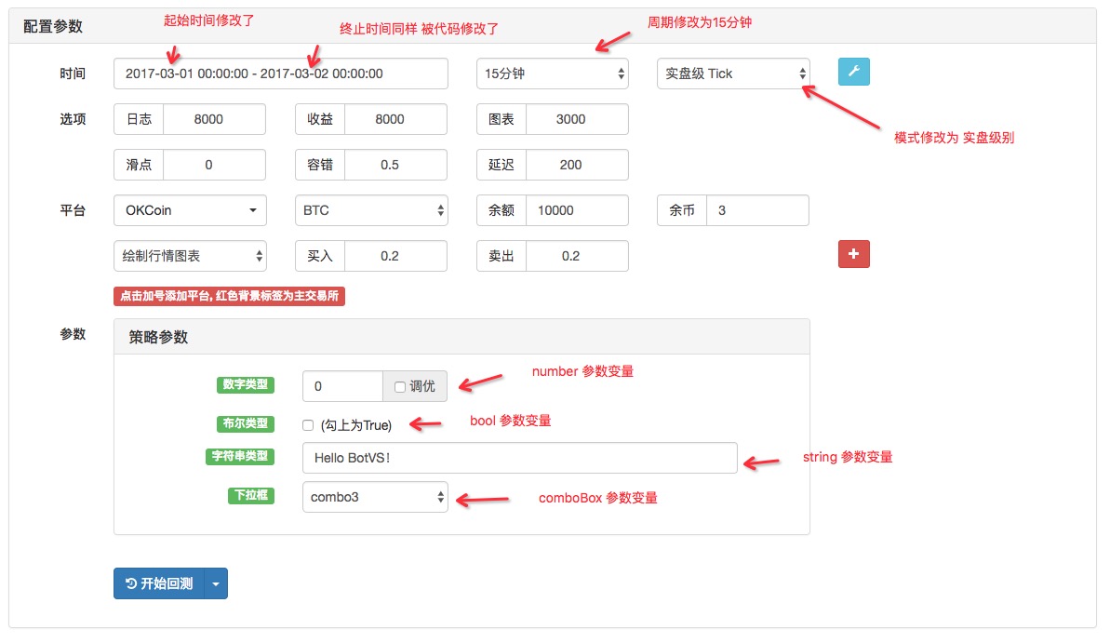Click the 日志 log value field
1110x643 pixels.
pyautogui.click(x=214, y=119)
